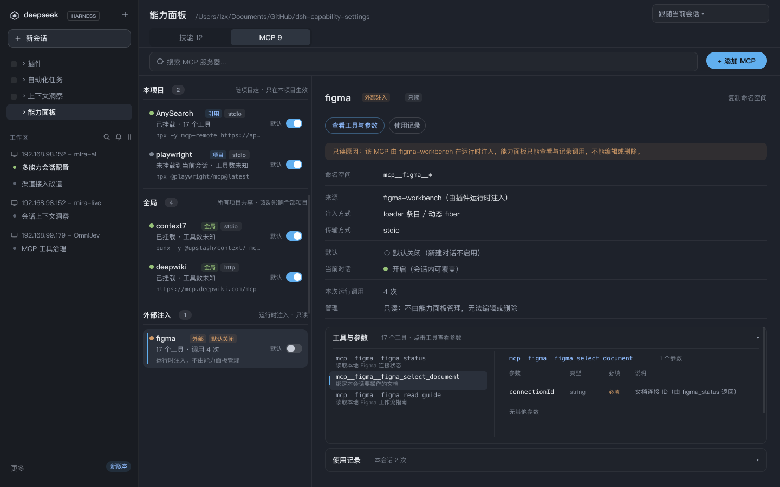Click the square icon beside 上下文洞察
The image size is (780, 487).
(14, 96)
